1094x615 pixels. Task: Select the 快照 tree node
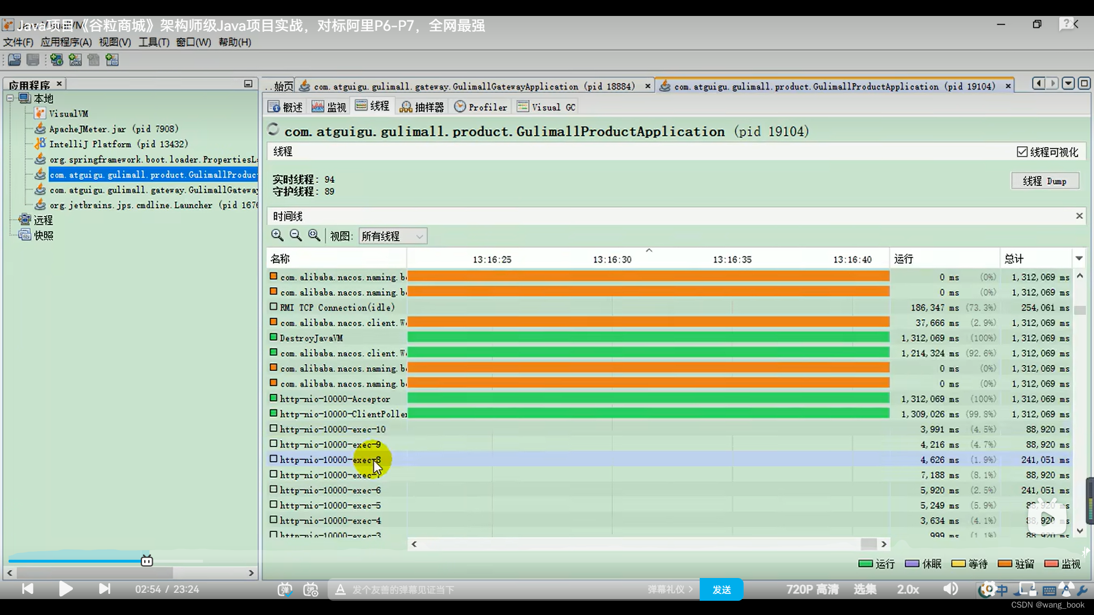(43, 235)
